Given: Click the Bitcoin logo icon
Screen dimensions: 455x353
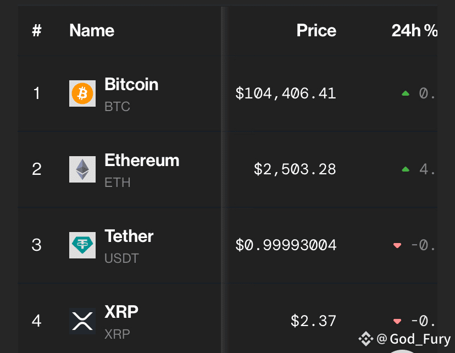Looking at the screenshot, I should [82, 93].
